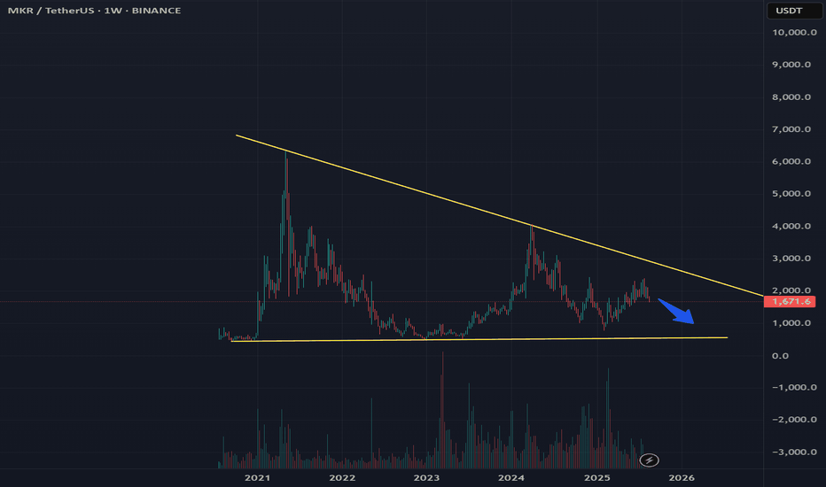
Task: Click the red 1,671.6 current price label
Action: click(x=791, y=302)
